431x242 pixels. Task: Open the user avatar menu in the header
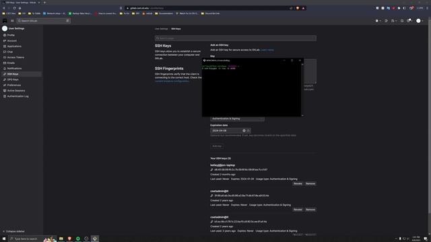pyautogui.click(x=420, y=21)
